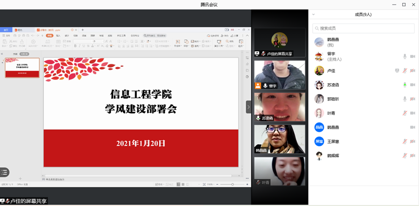Click the screen-share icon next to 卢佳

pyautogui.click(x=397, y=71)
